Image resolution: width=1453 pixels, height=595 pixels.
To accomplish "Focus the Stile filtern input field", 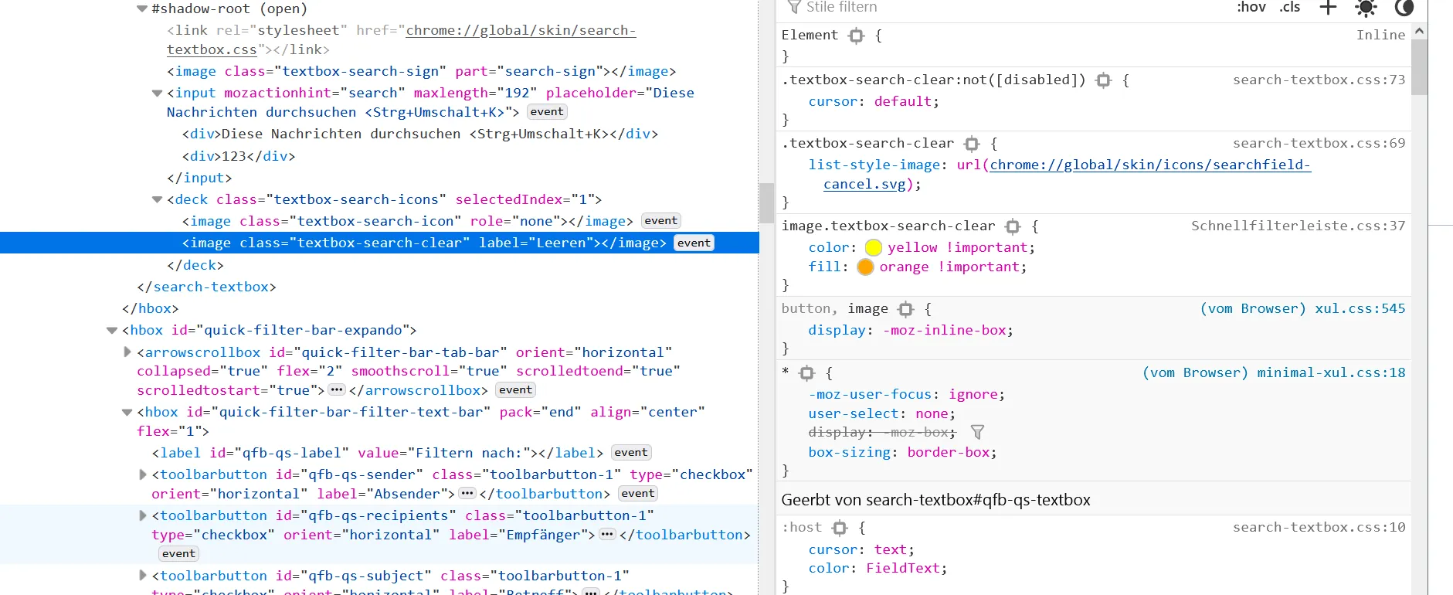I will coord(1004,8).
